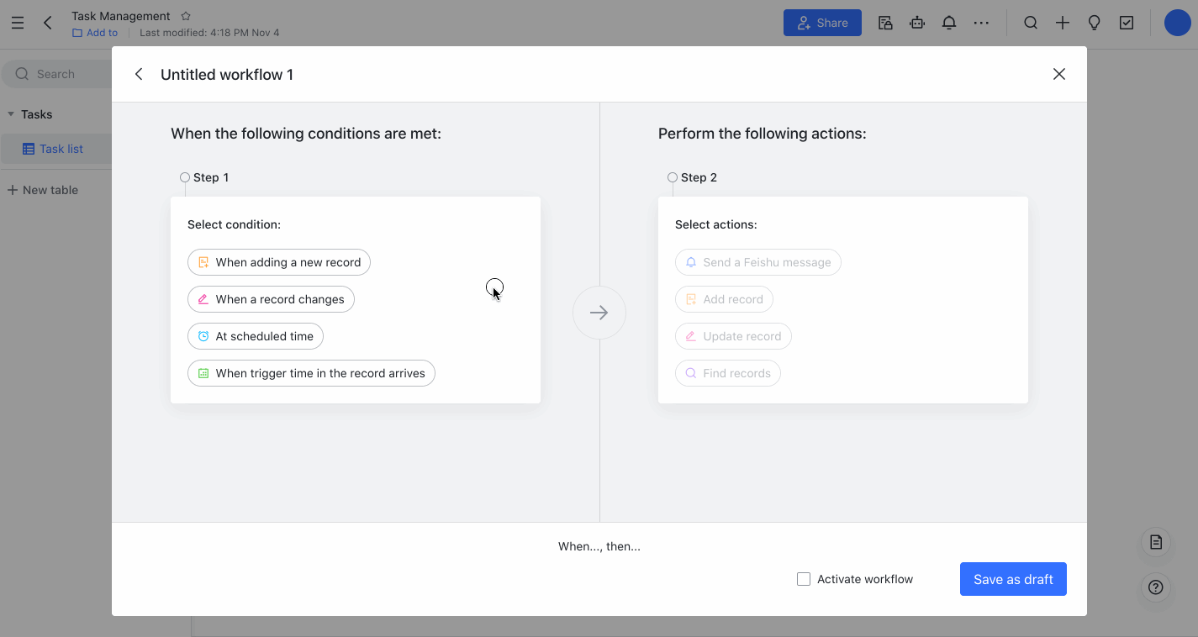Open the automation robot icon in the toolbar
1198x637 pixels.
pos(916,23)
